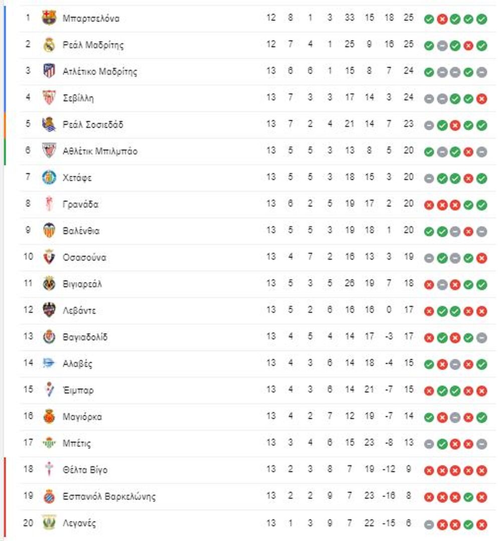Viewport: 498px width, 541px height.
Task: Click the Γρανάδα team name
Action: pyautogui.click(x=80, y=204)
